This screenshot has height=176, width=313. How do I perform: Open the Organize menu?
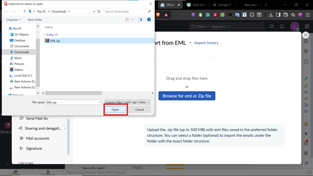(x=13, y=20)
